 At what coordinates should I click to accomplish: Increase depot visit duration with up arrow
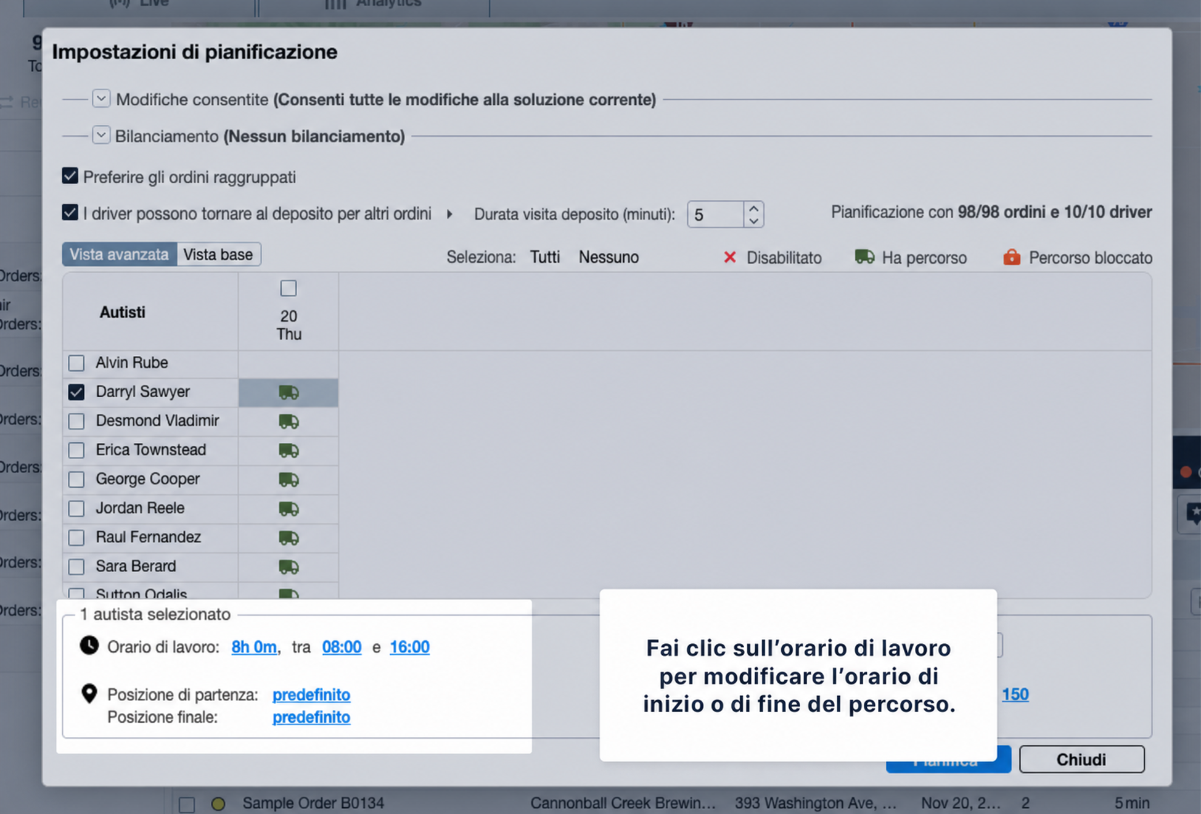coord(753,208)
